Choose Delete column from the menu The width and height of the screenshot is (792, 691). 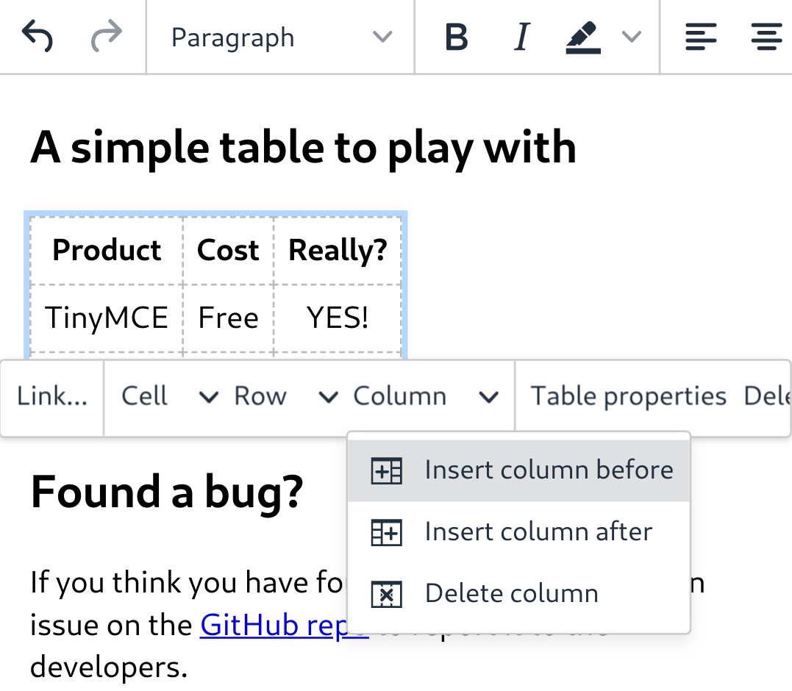[x=511, y=593]
